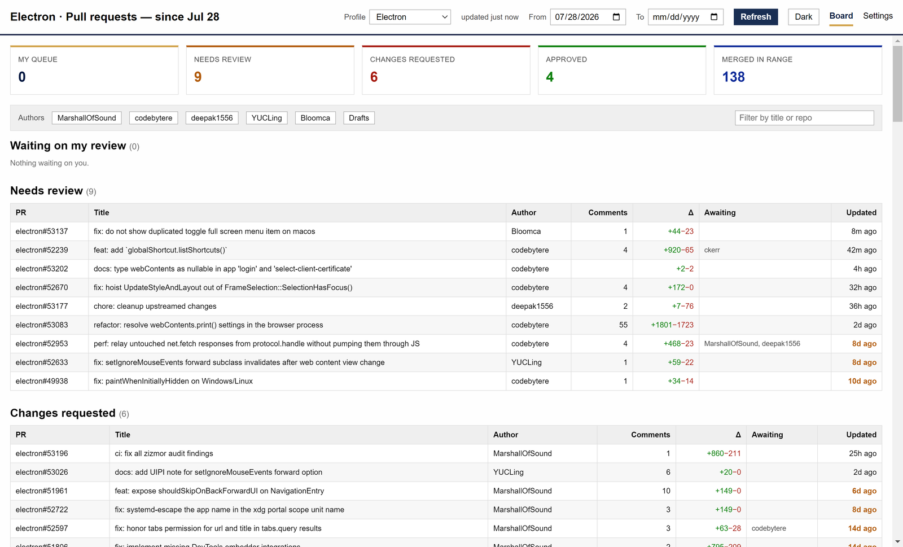Click the "Waiting on my review" heading
Image resolution: width=903 pixels, height=547 pixels.
point(68,146)
